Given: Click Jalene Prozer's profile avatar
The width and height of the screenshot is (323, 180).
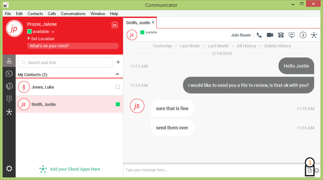Looking at the screenshot, I should (x=14, y=29).
